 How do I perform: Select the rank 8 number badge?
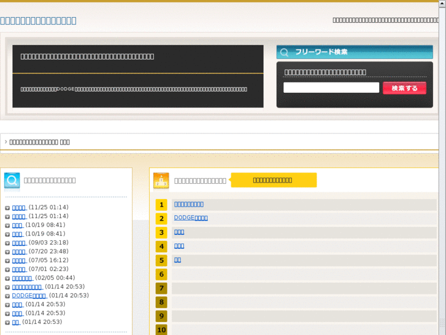(x=161, y=302)
